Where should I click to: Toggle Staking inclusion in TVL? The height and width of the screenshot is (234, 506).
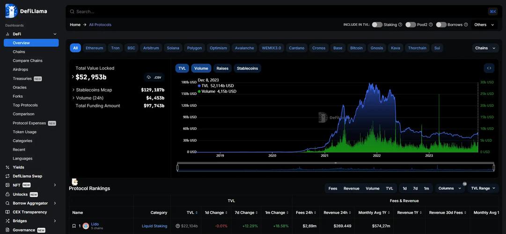377,24
